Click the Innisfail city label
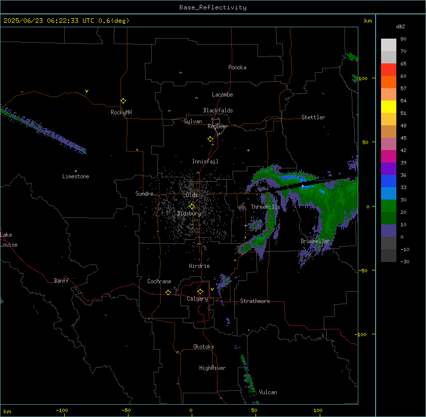Viewport: 426px width, 417px height. tap(205, 161)
